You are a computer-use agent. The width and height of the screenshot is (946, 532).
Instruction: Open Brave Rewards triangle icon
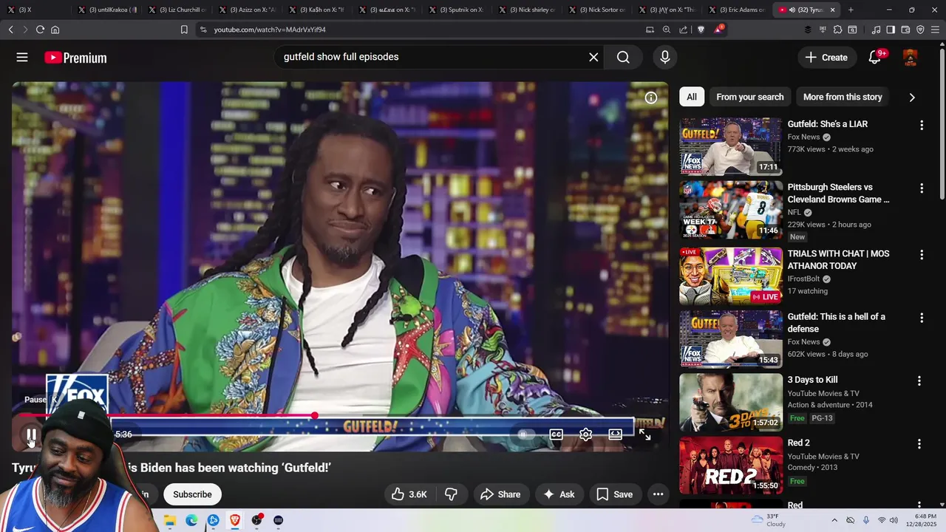(x=718, y=30)
